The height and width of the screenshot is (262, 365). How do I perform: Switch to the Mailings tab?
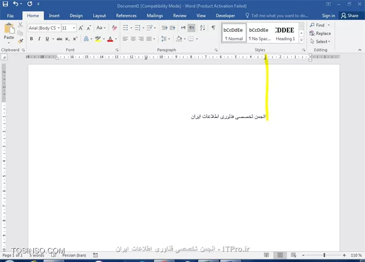click(x=155, y=16)
